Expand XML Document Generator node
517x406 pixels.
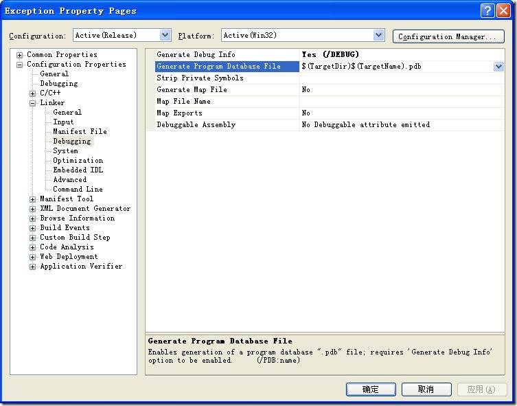pyautogui.click(x=32, y=209)
